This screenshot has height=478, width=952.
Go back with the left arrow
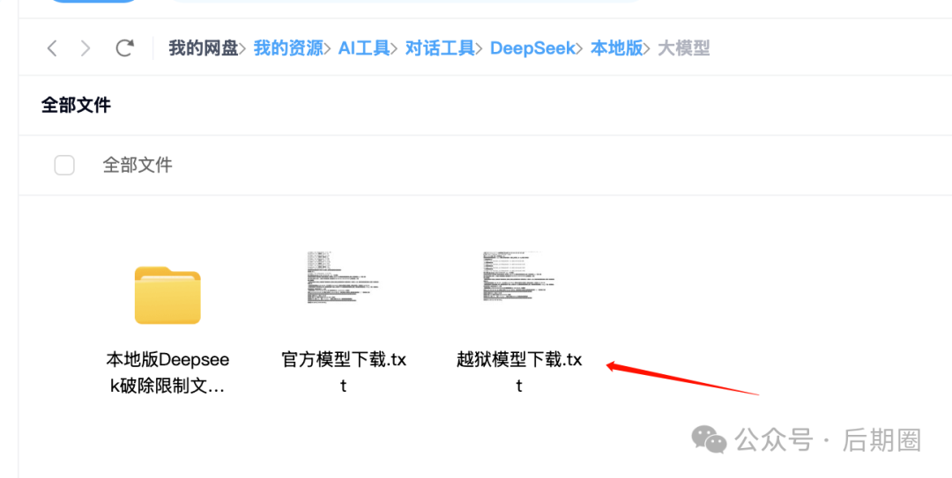tap(52, 48)
